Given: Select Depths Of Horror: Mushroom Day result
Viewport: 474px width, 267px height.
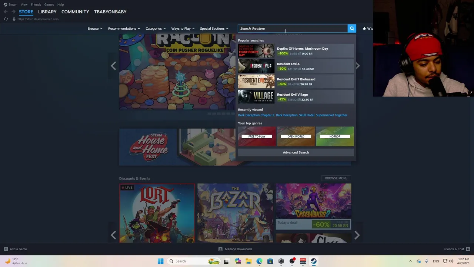Looking at the screenshot, I should point(296,51).
